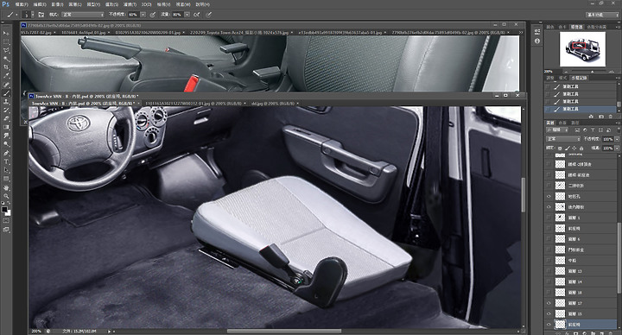Toggle the Brush panel from options bar
This screenshot has width=622, height=335.
(x=41, y=15)
